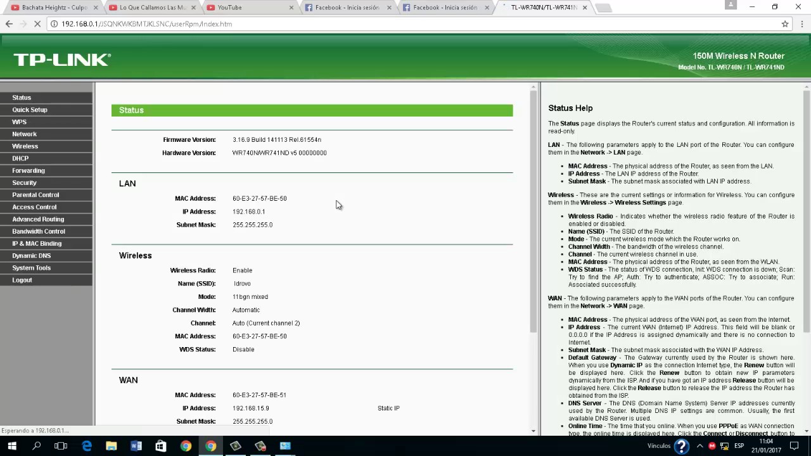Click the address bar URL field
Viewport: 811px width, 456px height.
[x=412, y=24]
